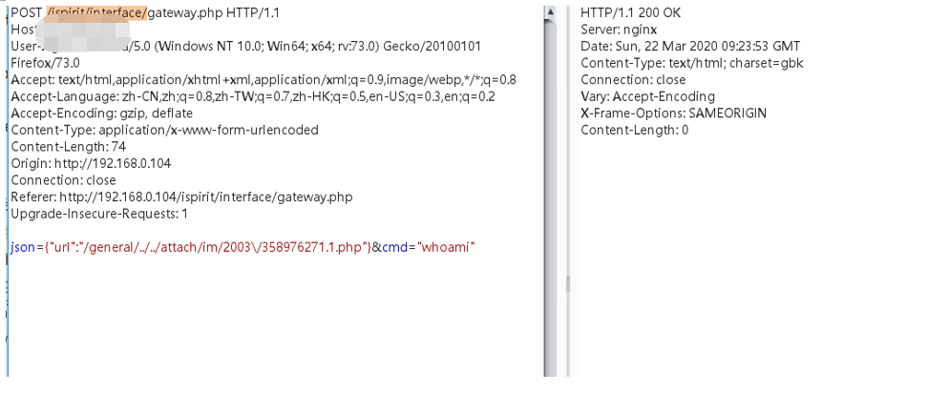Image resolution: width=928 pixels, height=393 pixels.
Task: Click the response Content-Length: 0 line
Action: coord(635,130)
